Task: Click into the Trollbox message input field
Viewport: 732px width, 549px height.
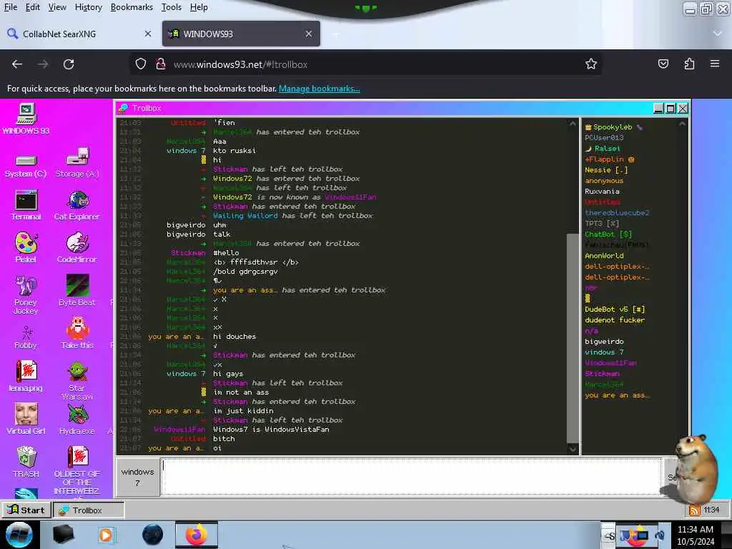Action: pyautogui.click(x=411, y=477)
